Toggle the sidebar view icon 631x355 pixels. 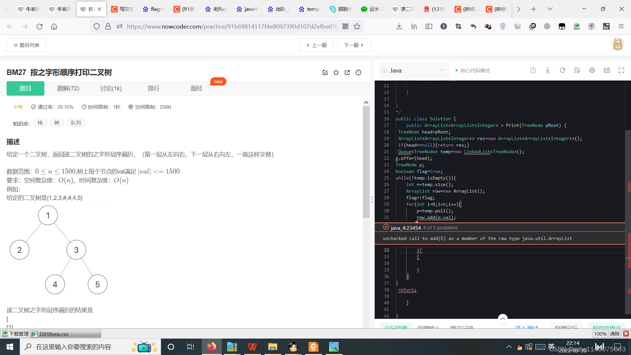click(x=429, y=27)
